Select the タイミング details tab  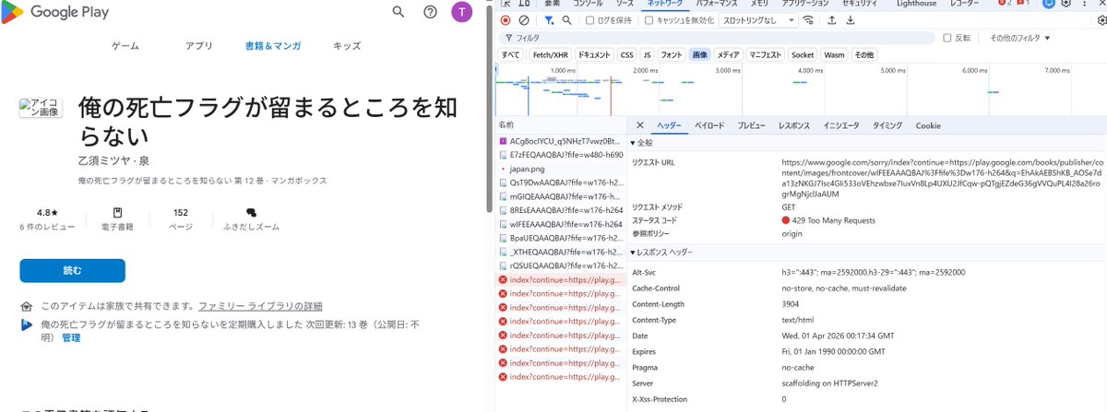pyautogui.click(x=887, y=125)
